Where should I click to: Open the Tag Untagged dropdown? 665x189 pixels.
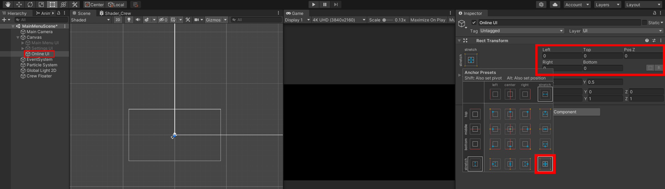pos(521,31)
